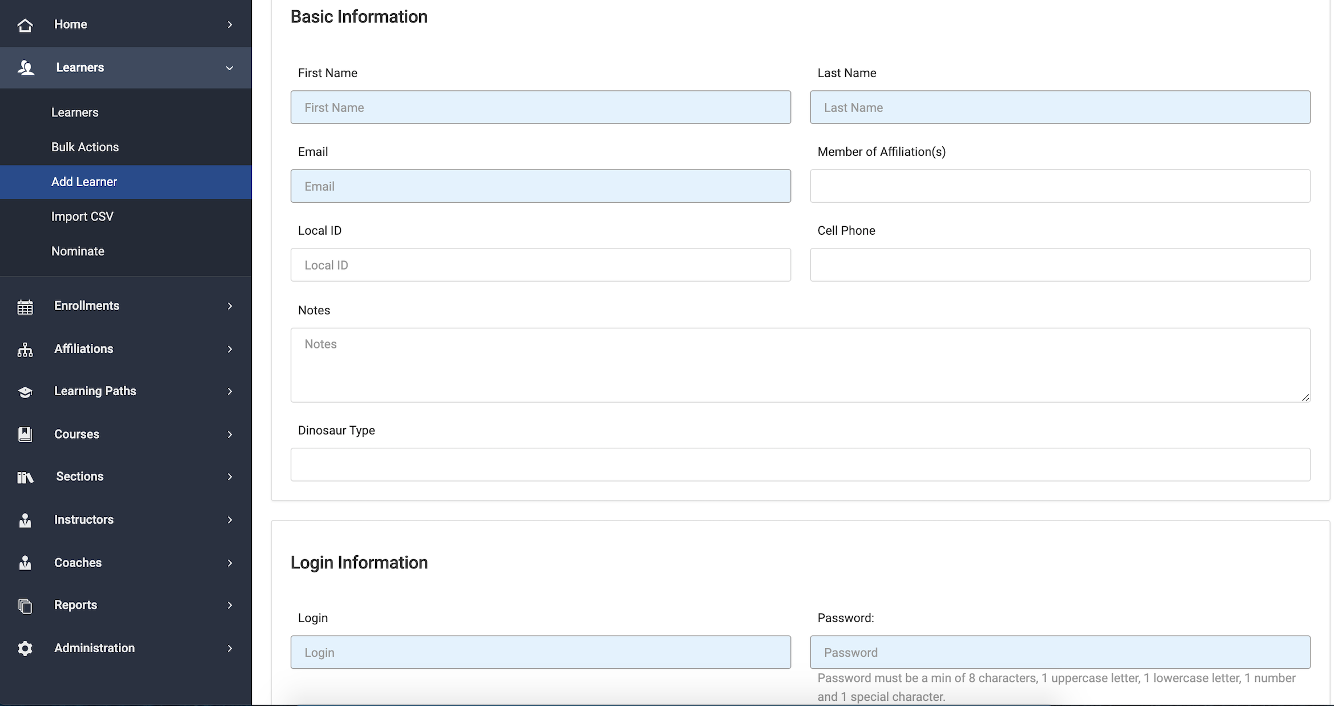Click the Sections books icon
Screen dimensions: 1334x706
[x=25, y=477]
